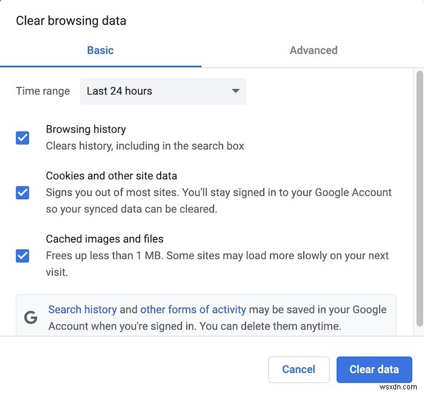
Task: Uncheck the Browsing history checkbox
Action: (22, 138)
